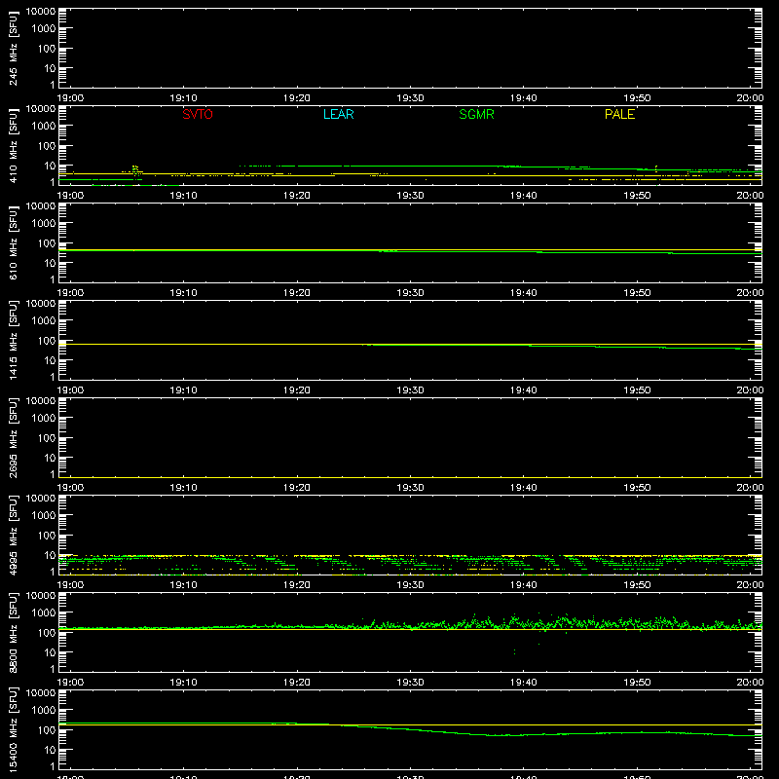Click the 1000 tick of 2695 MHz panel
Screen dimensions: 779x779
pyautogui.click(x=44, y=419)
